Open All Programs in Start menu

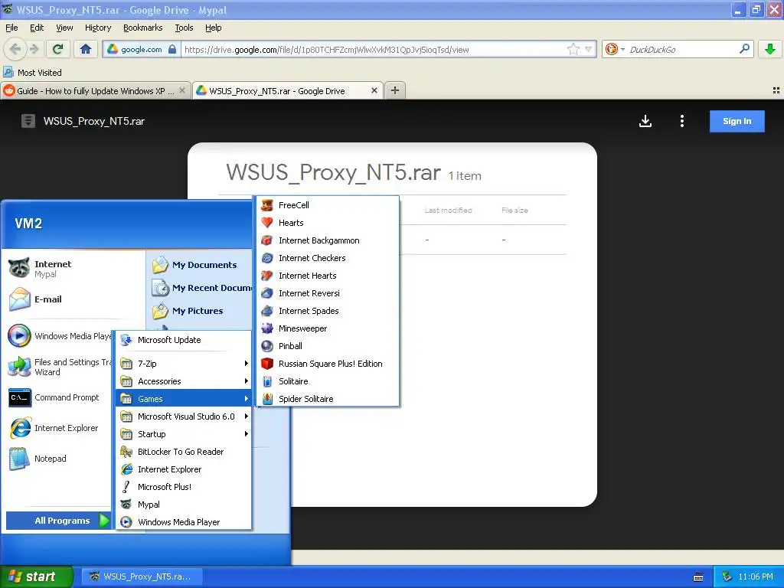(58, 521)
